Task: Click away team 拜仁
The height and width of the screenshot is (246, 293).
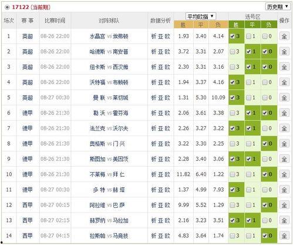Action: [119, 174]
